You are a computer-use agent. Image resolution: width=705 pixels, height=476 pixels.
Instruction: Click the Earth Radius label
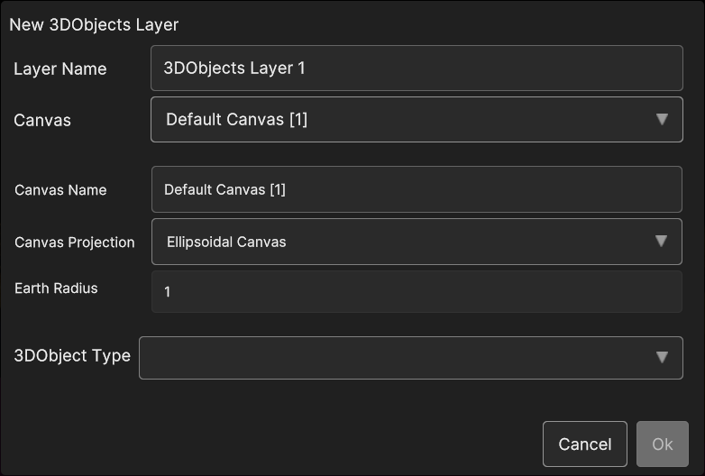pyautogui.click(x=56, y=288)
